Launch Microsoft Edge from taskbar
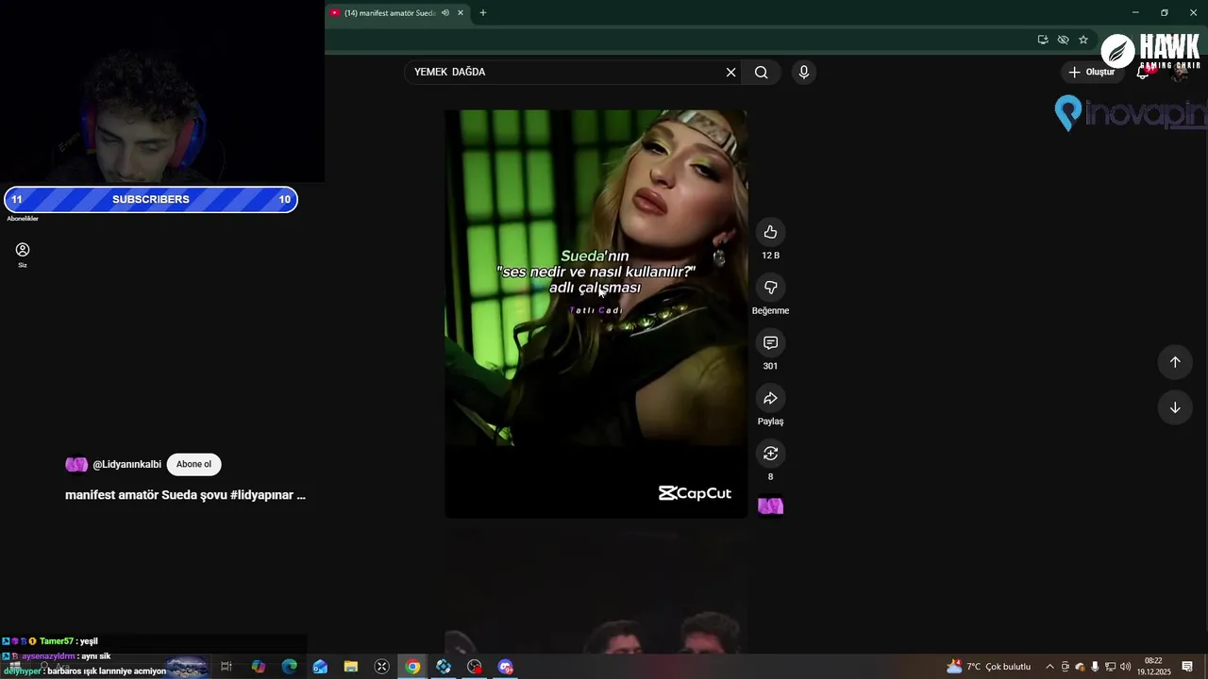The height and width of the screenshot is (679, 1208). (x=290, y=667)
